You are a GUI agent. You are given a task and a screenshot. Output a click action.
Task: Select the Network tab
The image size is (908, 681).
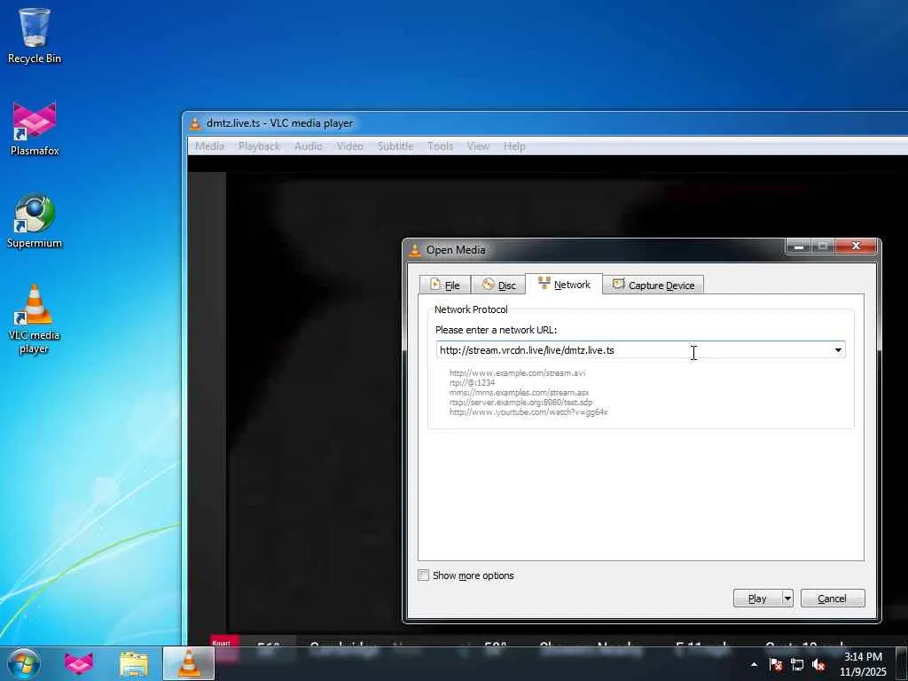pos(564,285)
